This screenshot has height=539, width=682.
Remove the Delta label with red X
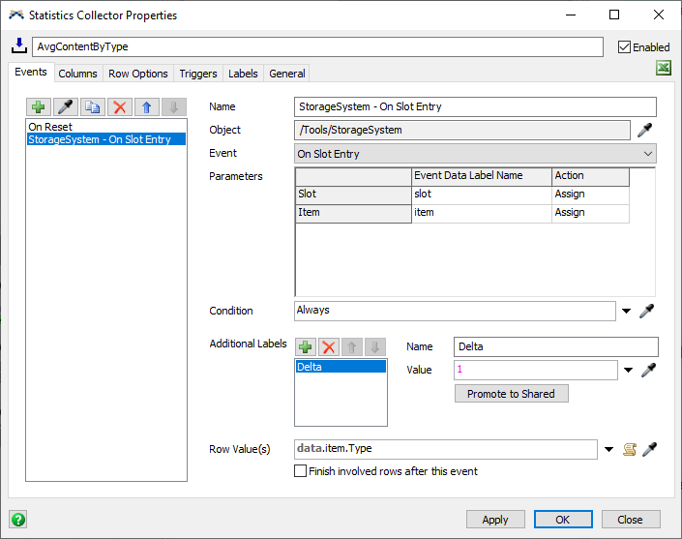click(x=329, y=346)
